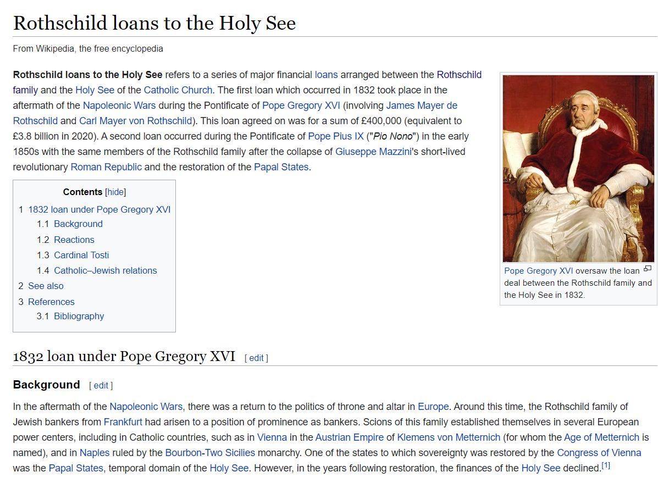The image size is (658, 483).
Task: Open the Congress of Vienna link
Action: (599, 453)
